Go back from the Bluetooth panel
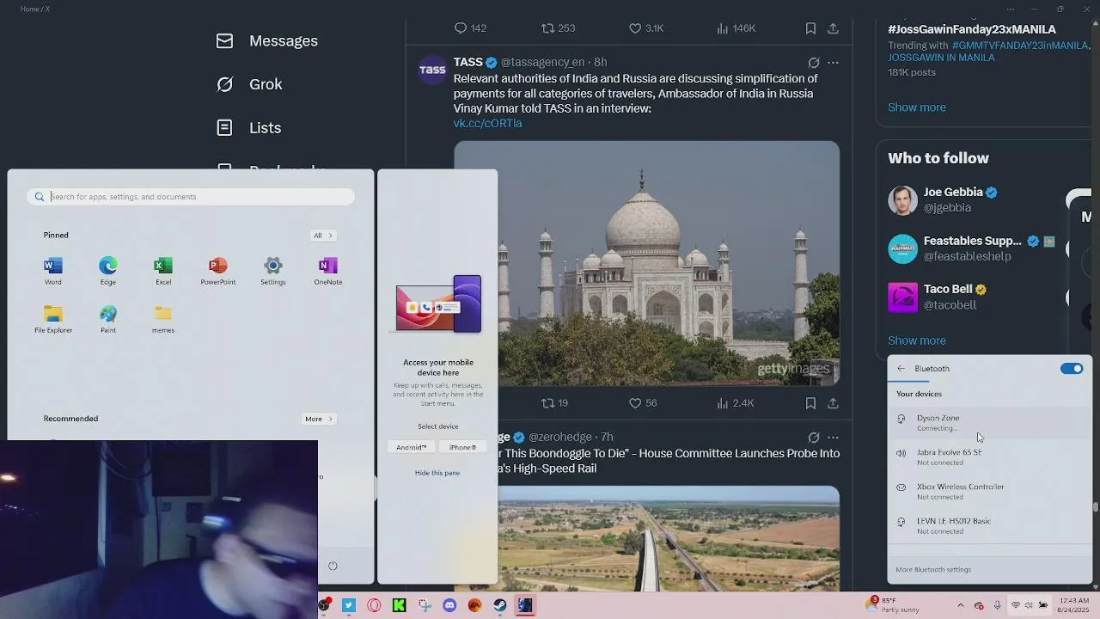Viewport: 1100px width, 619px height. (x=901, y=369)
